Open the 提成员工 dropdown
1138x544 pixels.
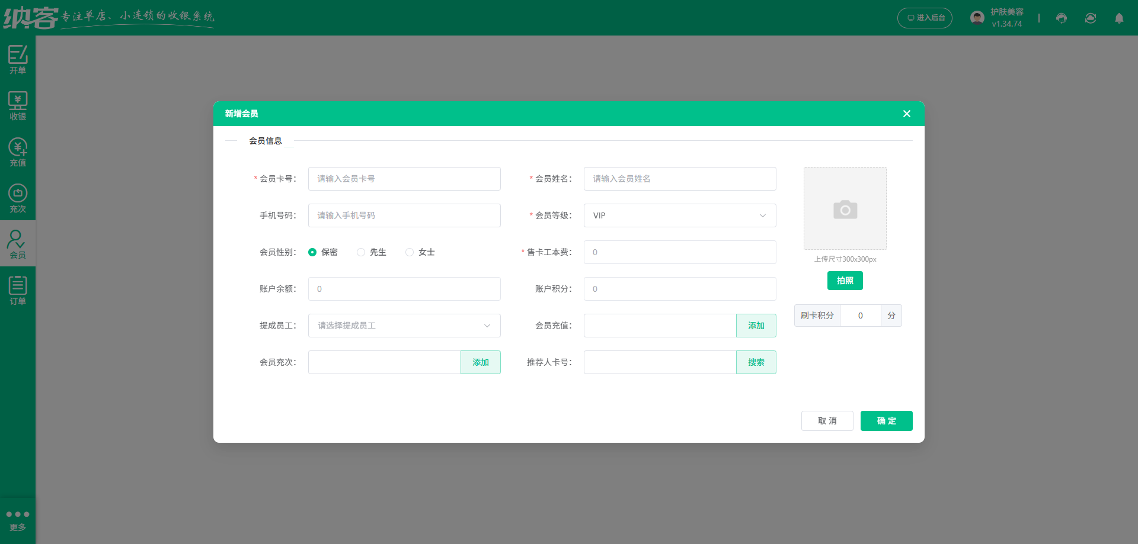pos(404,326)
